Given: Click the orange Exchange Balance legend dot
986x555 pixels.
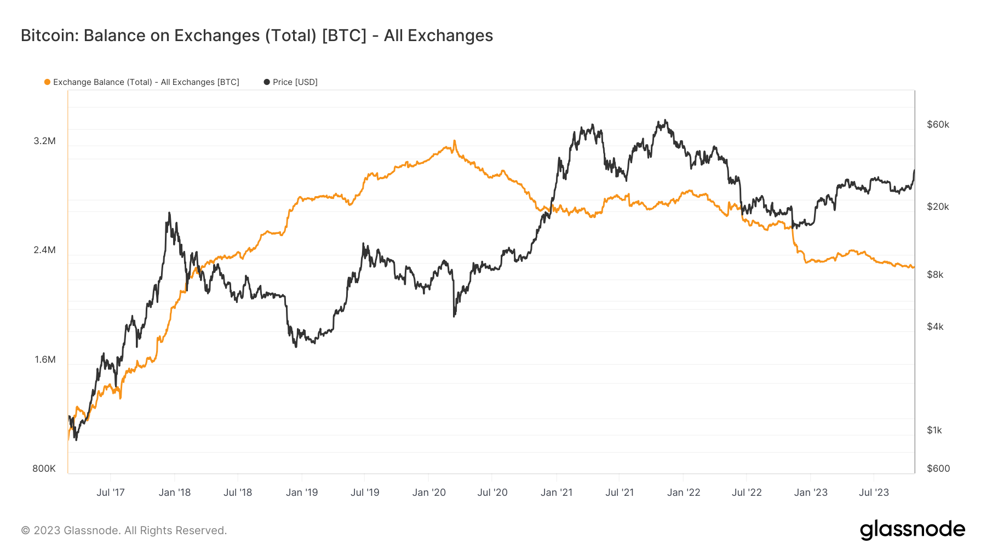Looking at the screenshot, I should pyautogui.click(x=48, y=82).
